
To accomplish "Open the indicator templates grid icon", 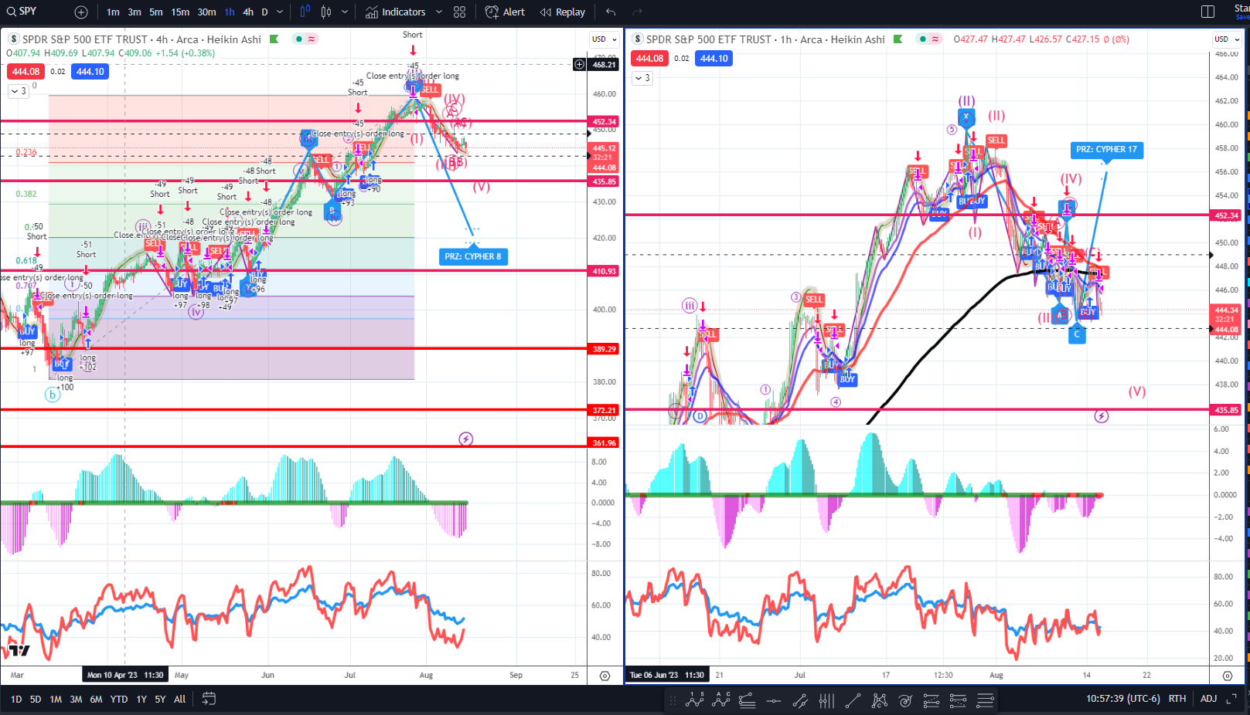I will click(460, 12).
